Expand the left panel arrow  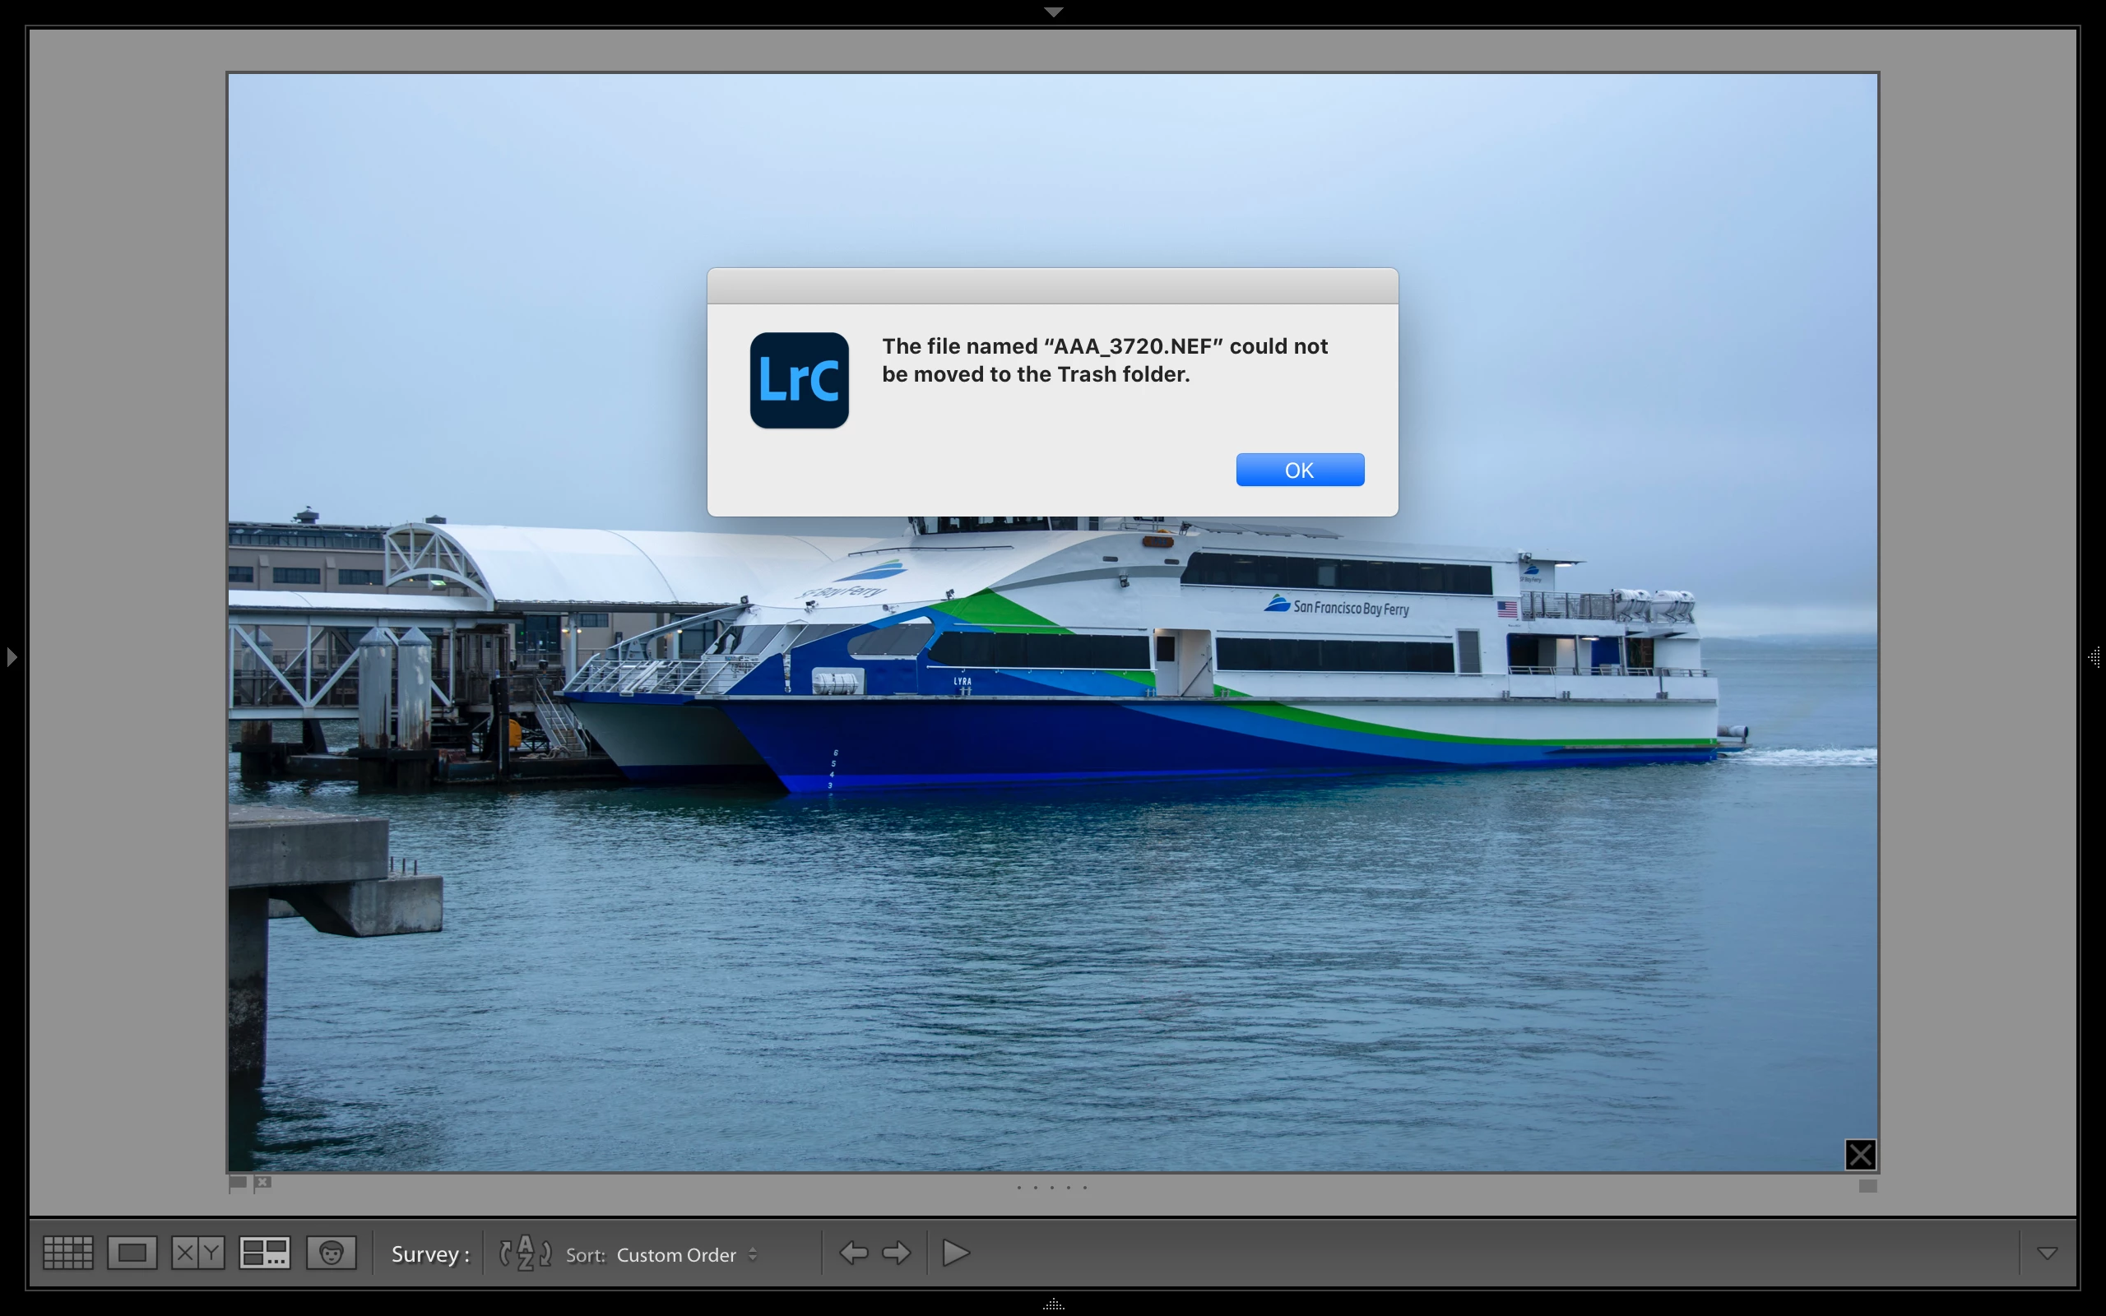click(12, 657)
